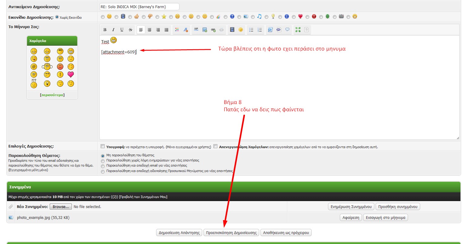Screen dimensions: 472x244
Task: Insert the lightbulb smiley from Χαμόγελα panel
Action: (47, 83)
